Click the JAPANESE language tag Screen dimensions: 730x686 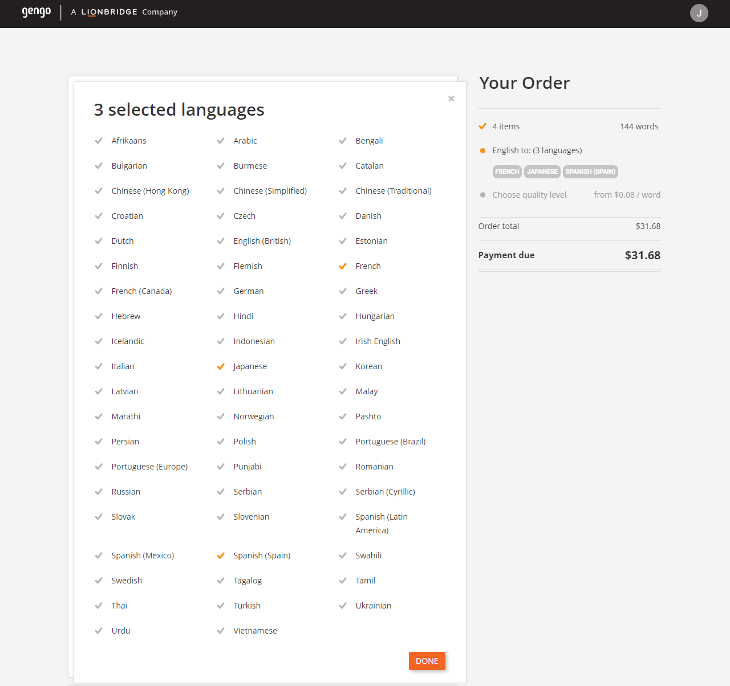542,171
